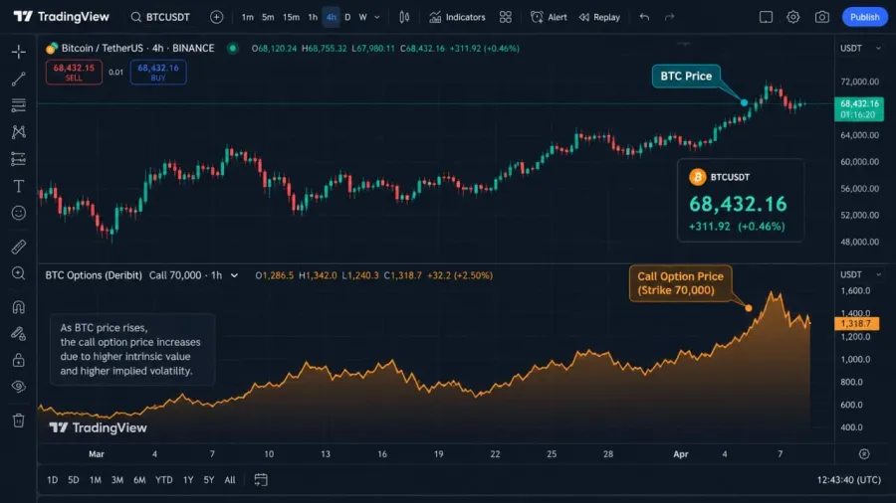The width and height of the screenshot is (896, 503).
Task: Click the blue BUY 68,432.16 button
Action: tap(158, 72)
